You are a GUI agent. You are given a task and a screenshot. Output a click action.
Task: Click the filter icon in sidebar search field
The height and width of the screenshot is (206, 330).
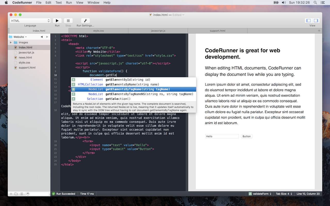click(x=28, y=194)
